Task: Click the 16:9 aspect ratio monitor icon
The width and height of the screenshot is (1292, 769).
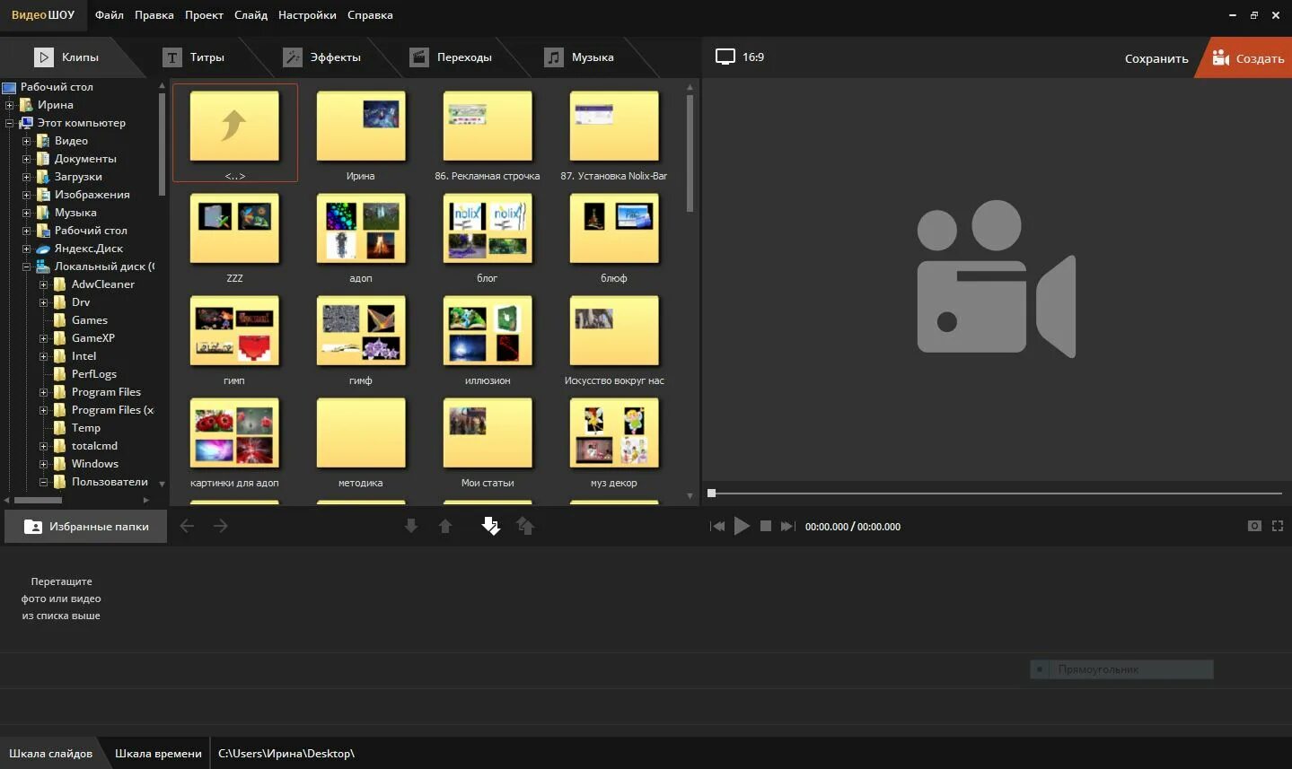Action: [725, 57]
